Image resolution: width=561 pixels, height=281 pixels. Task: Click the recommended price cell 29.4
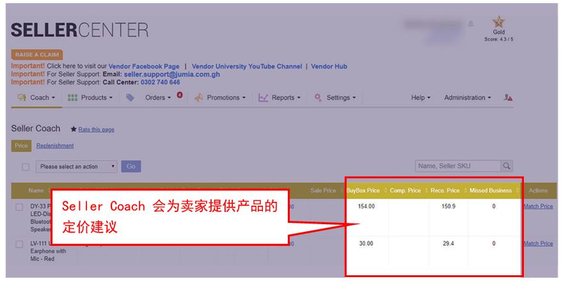click(448, 243)
